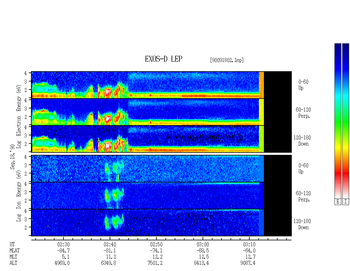This screenshot has height=271, width=350.
Task: Click the Log Ion Energy (eV) axis label
Action: click(19, 196)
